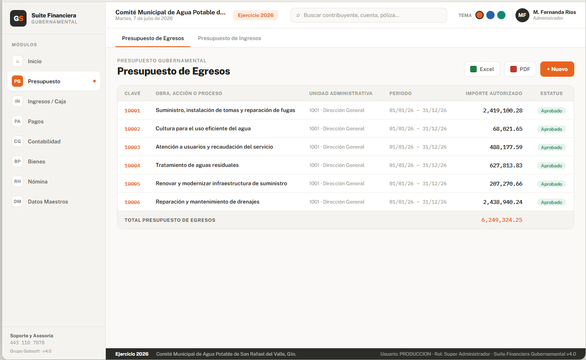The width and height of the screenshot is (586, 360).
Task: Choose the orange theme color swatch
Action: click(x=479, y=15)
